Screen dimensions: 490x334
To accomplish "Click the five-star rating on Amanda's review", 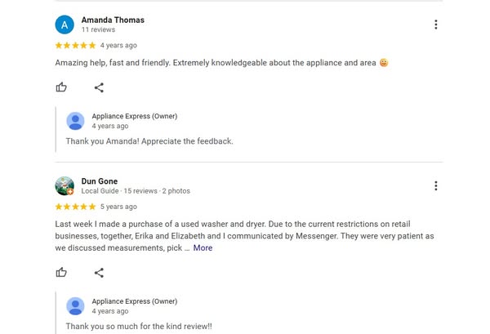I will (75, 46).
